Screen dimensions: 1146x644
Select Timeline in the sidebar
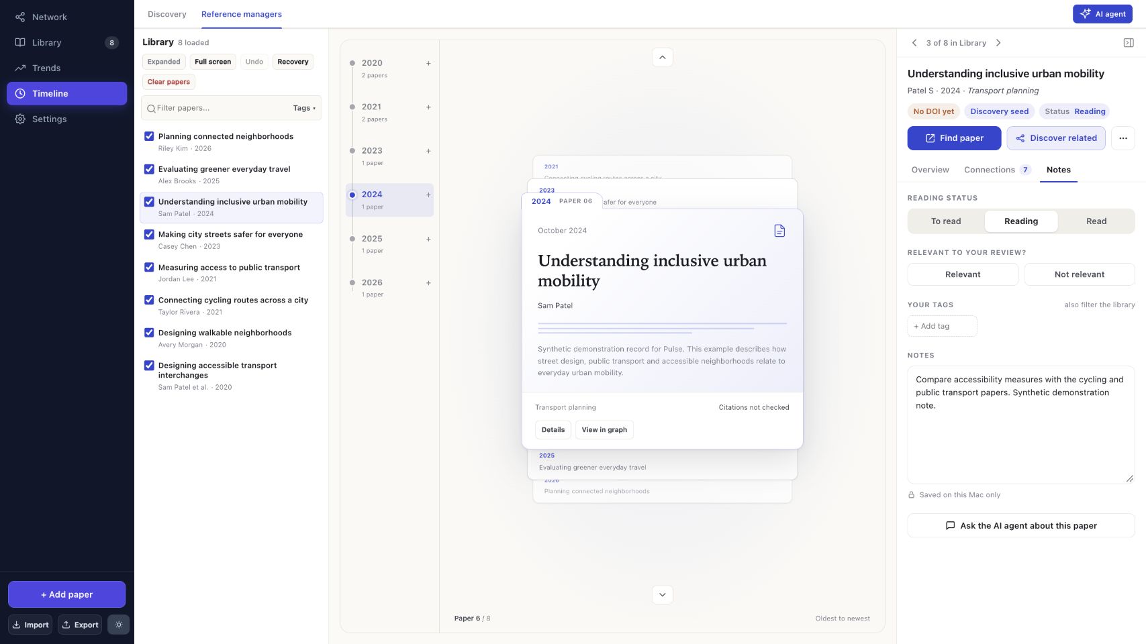coord(66,93)
